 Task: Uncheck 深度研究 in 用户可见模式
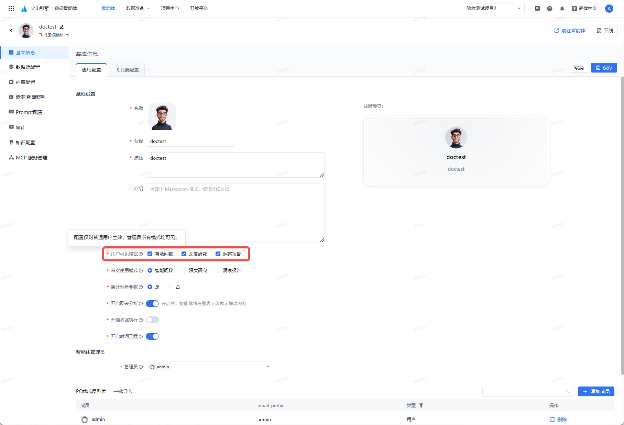(184, 254)
